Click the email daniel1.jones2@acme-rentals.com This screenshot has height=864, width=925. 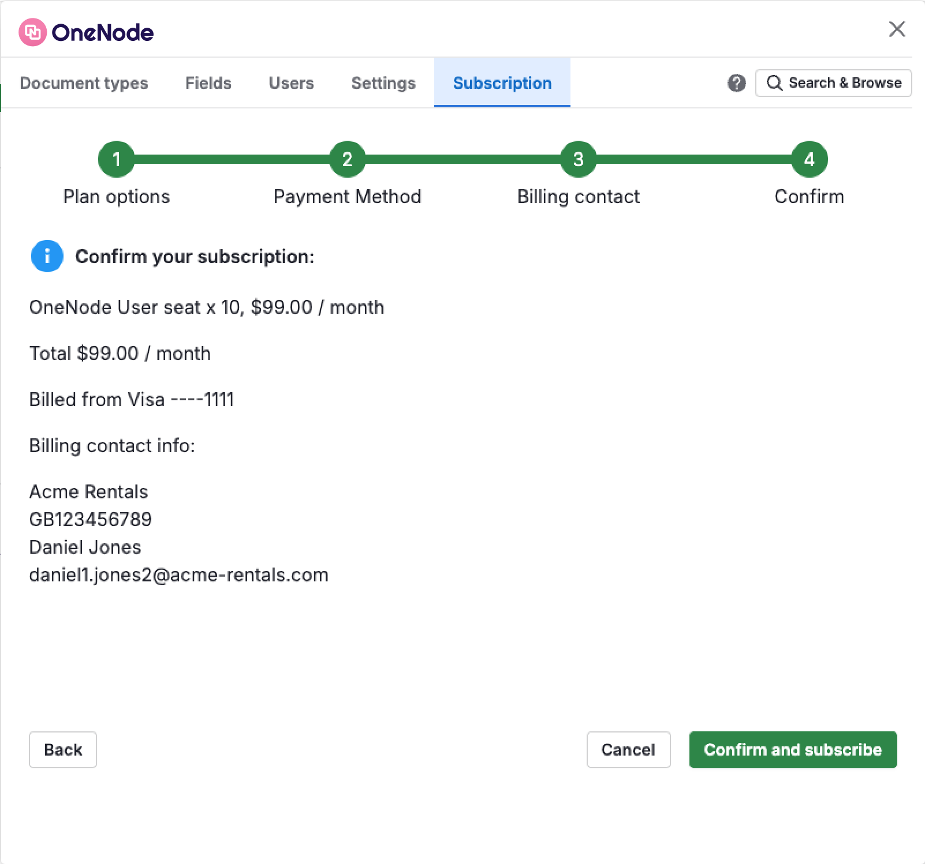click(178, 575)
